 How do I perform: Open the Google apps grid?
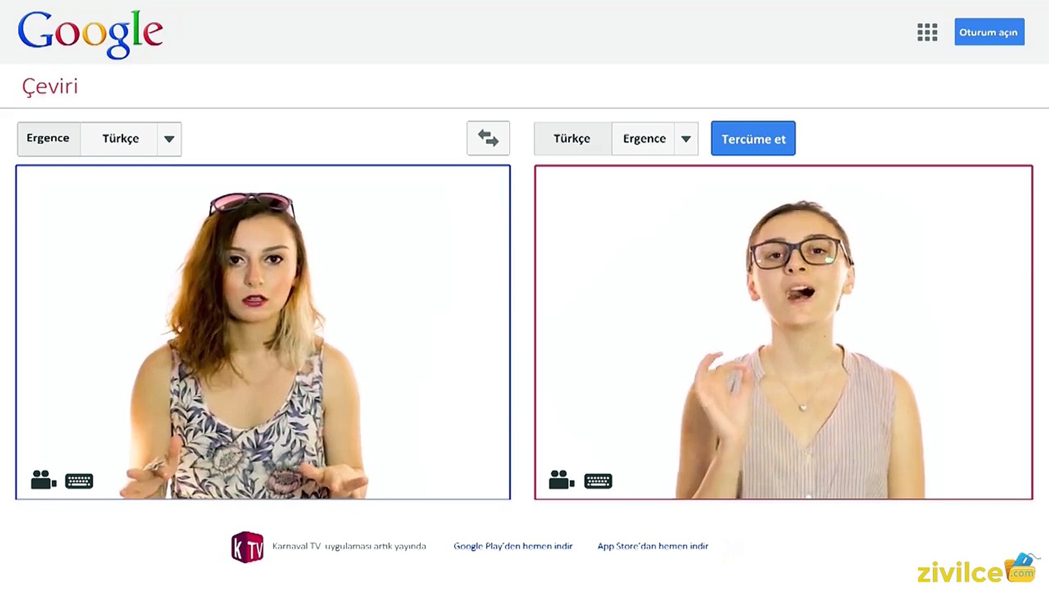point(927,32)
